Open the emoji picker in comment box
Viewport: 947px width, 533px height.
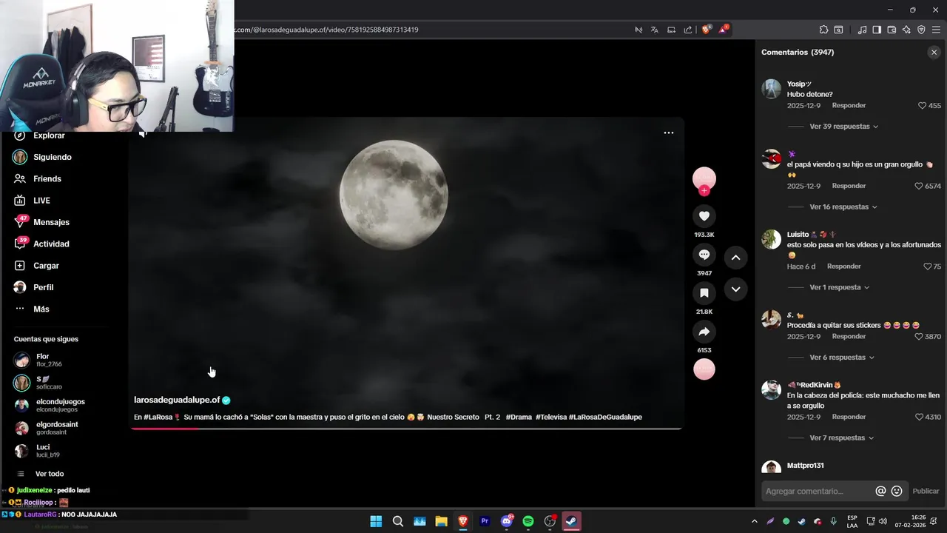click(x=897, y=491)
